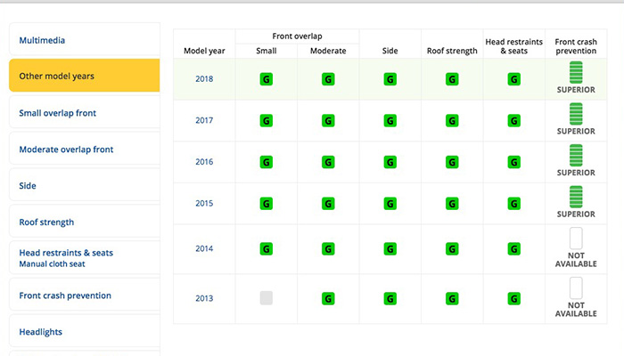Image resolution: width=624 pixels, height=356 pixels.
Task: Click 2018 Head restraints Good rating icon
Action: tap(514, 79)
